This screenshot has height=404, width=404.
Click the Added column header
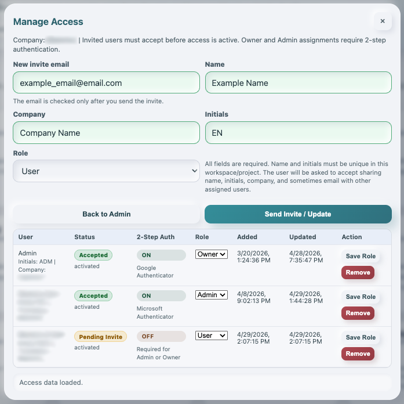[247, 237]
